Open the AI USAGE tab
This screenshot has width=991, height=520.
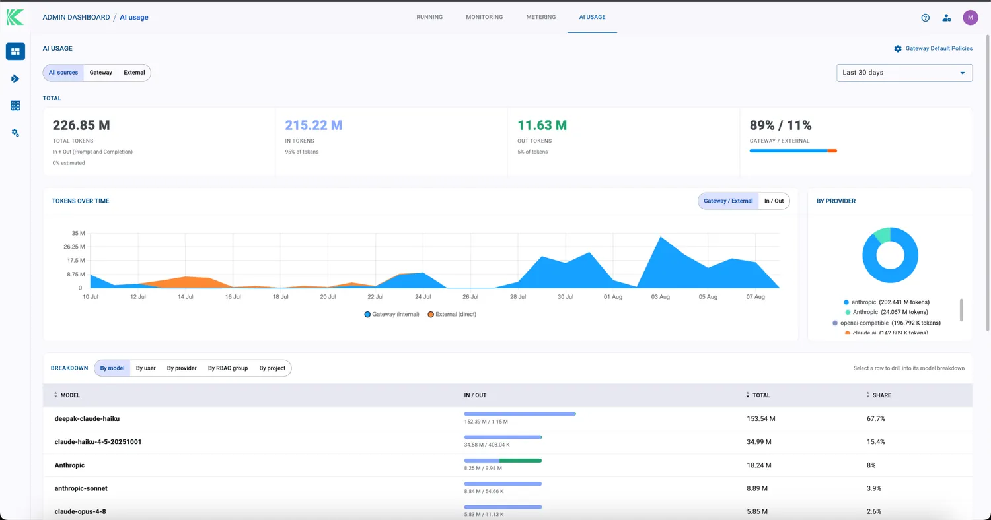tap(592, 17)
